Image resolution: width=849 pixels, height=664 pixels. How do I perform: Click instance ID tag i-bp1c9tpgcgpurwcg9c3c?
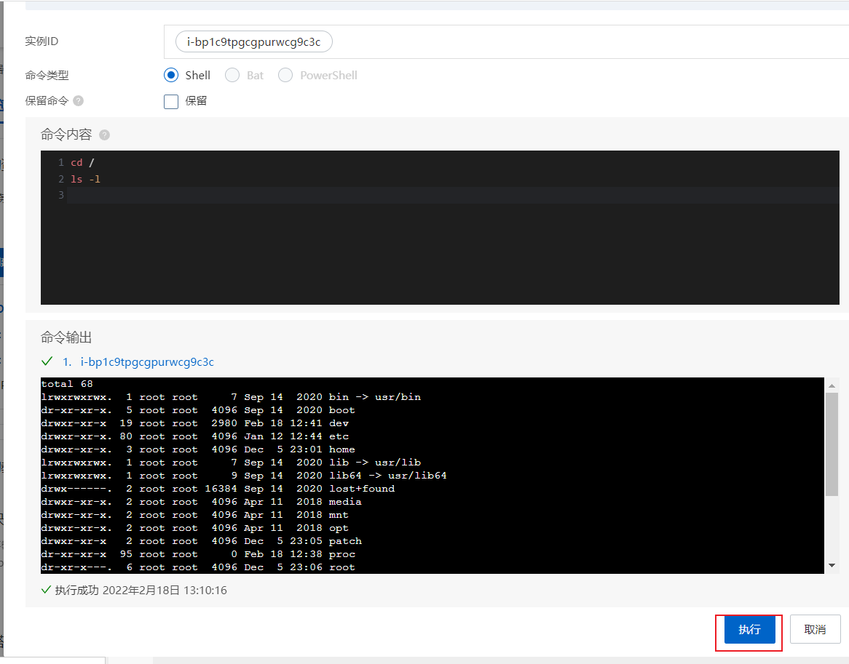tap(254, 41)
